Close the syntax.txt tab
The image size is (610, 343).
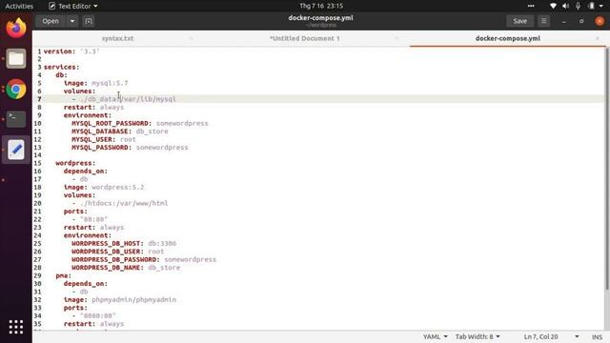[x=191, y=38]
